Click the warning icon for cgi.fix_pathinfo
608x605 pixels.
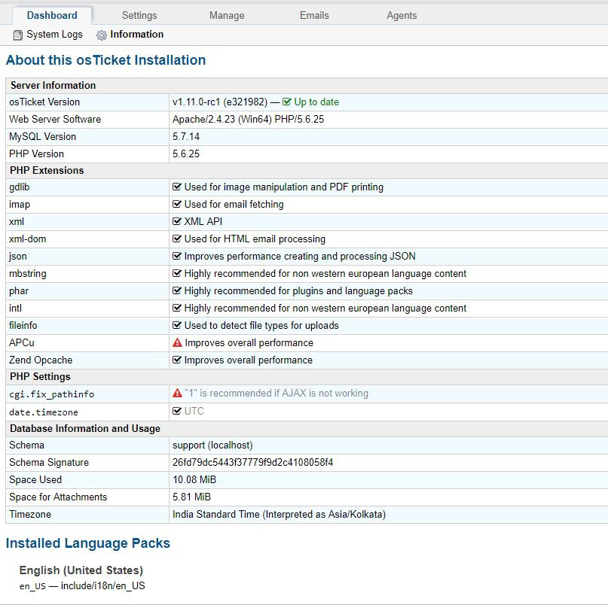(x=177, y=393)
